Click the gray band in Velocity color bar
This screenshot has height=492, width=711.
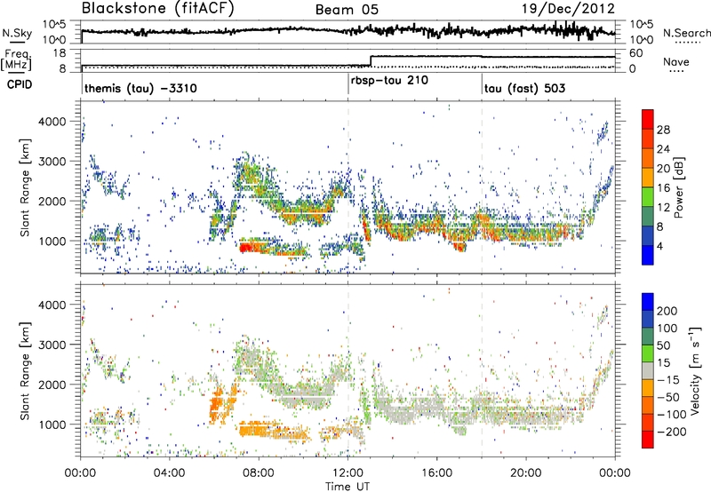point(648,370)
